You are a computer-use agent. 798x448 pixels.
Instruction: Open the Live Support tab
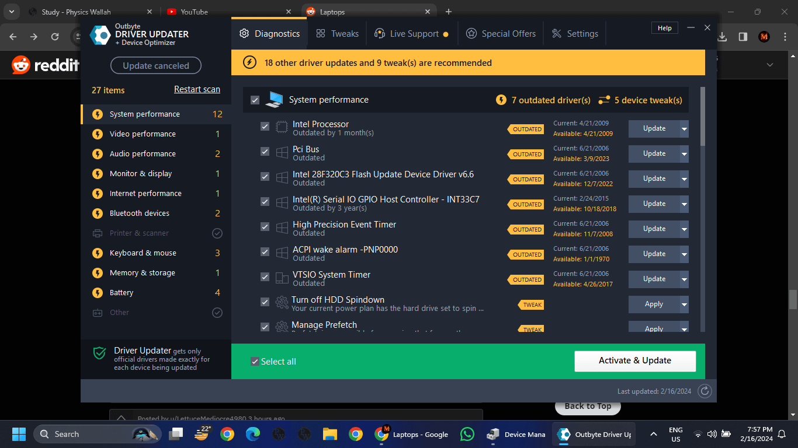click(x=411, y=34)
